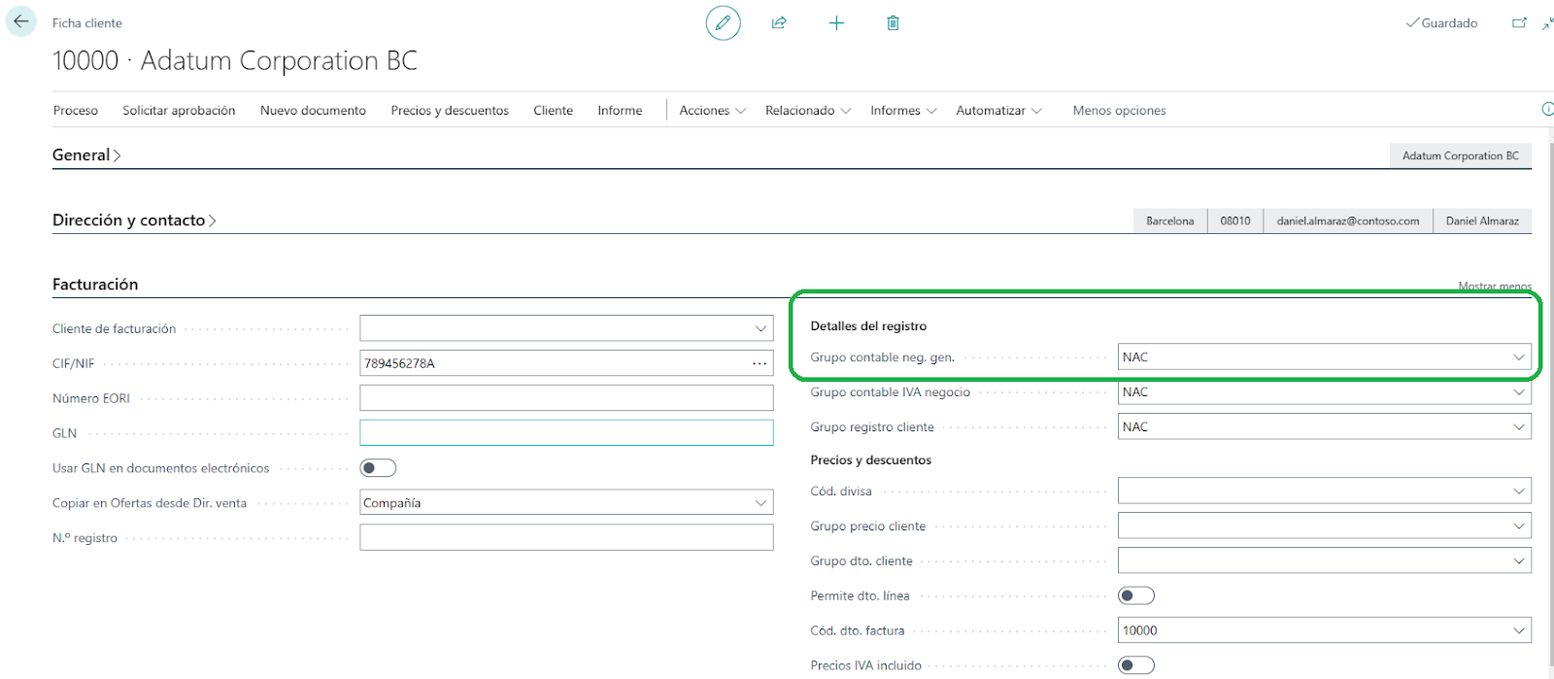Click the GLN input field
Screen dimensions: 1554x679
(x=566, y=433)
